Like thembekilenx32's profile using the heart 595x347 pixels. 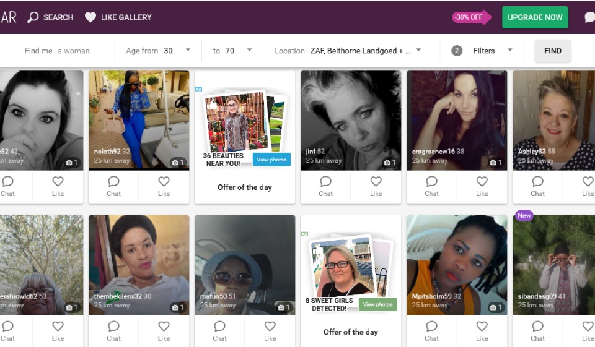tap(164, 327)
